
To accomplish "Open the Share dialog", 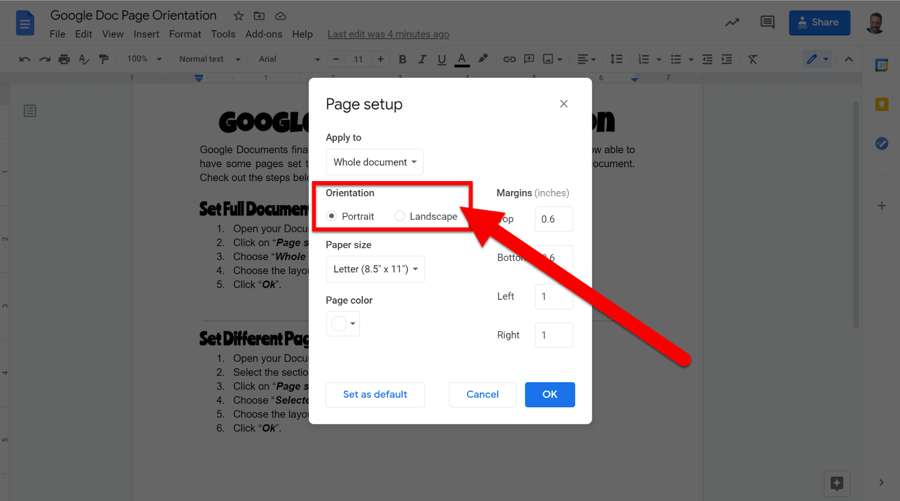I will tap(820, 22).
